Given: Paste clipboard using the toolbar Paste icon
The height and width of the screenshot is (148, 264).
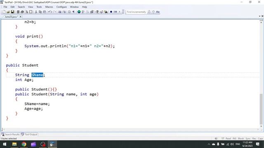Looking at the screenshot, I should coord(45,12).
